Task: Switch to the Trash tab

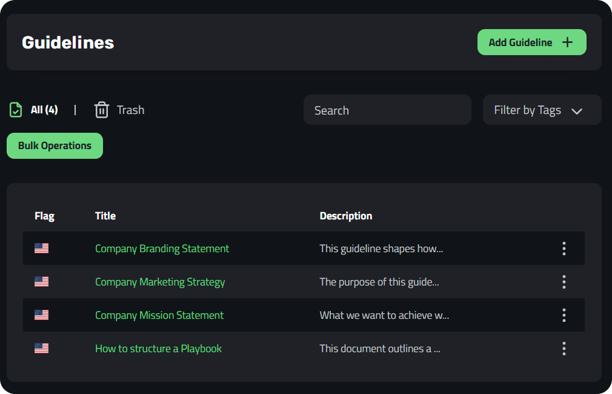Action: point(130,110)
